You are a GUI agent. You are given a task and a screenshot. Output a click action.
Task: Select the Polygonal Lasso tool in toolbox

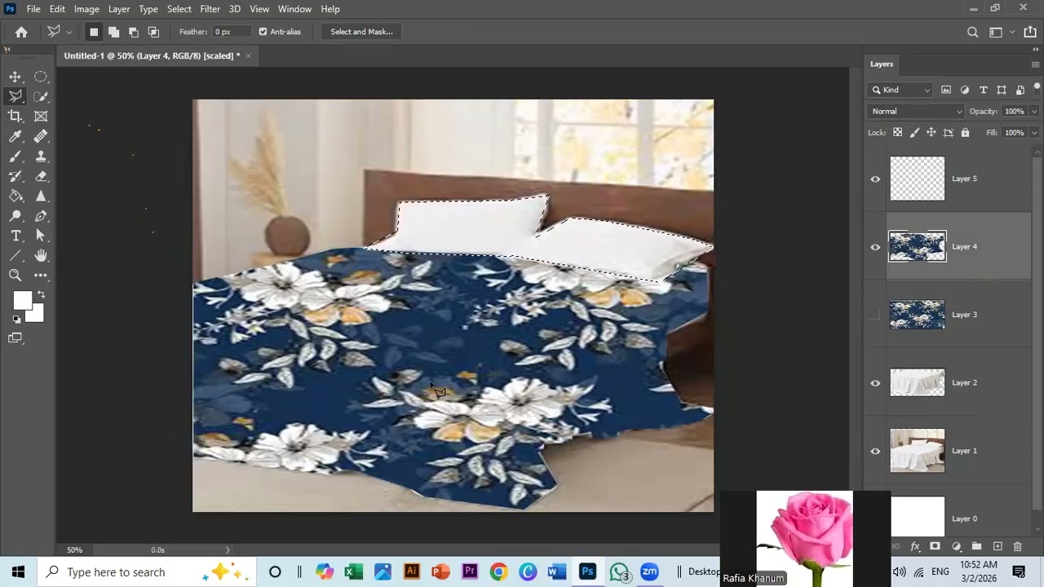click(x=15, y=96)
